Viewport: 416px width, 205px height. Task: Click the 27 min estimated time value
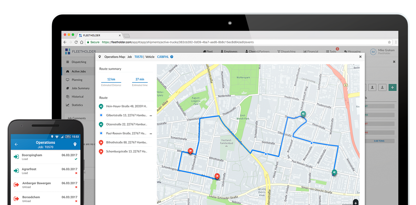140,79
